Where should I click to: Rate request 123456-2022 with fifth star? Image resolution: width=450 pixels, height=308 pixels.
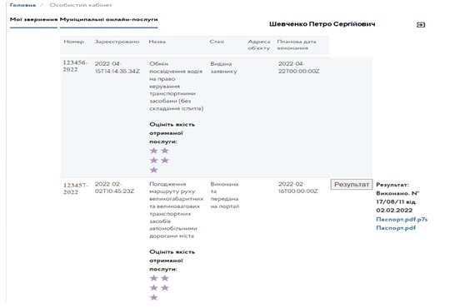point(154,170)
